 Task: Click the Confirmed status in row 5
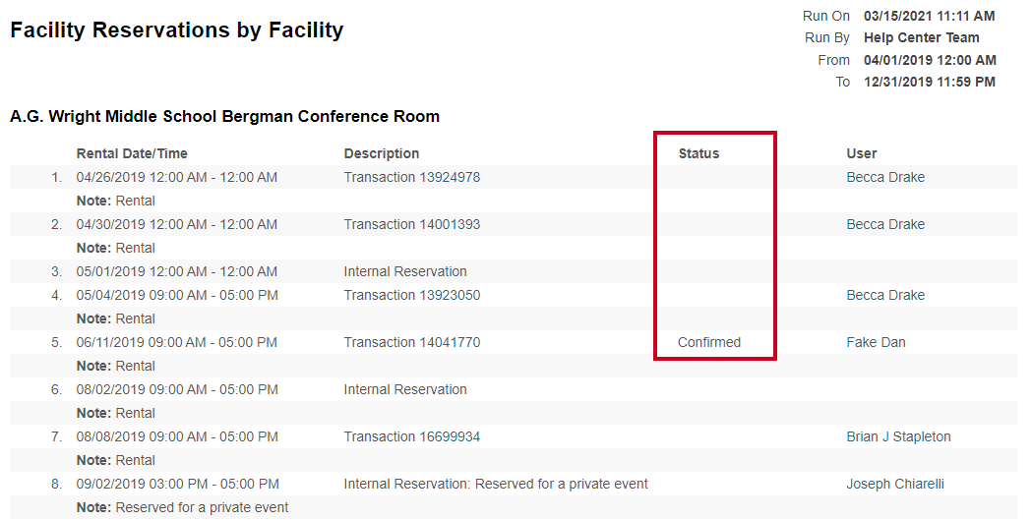(x=709, y=342)
